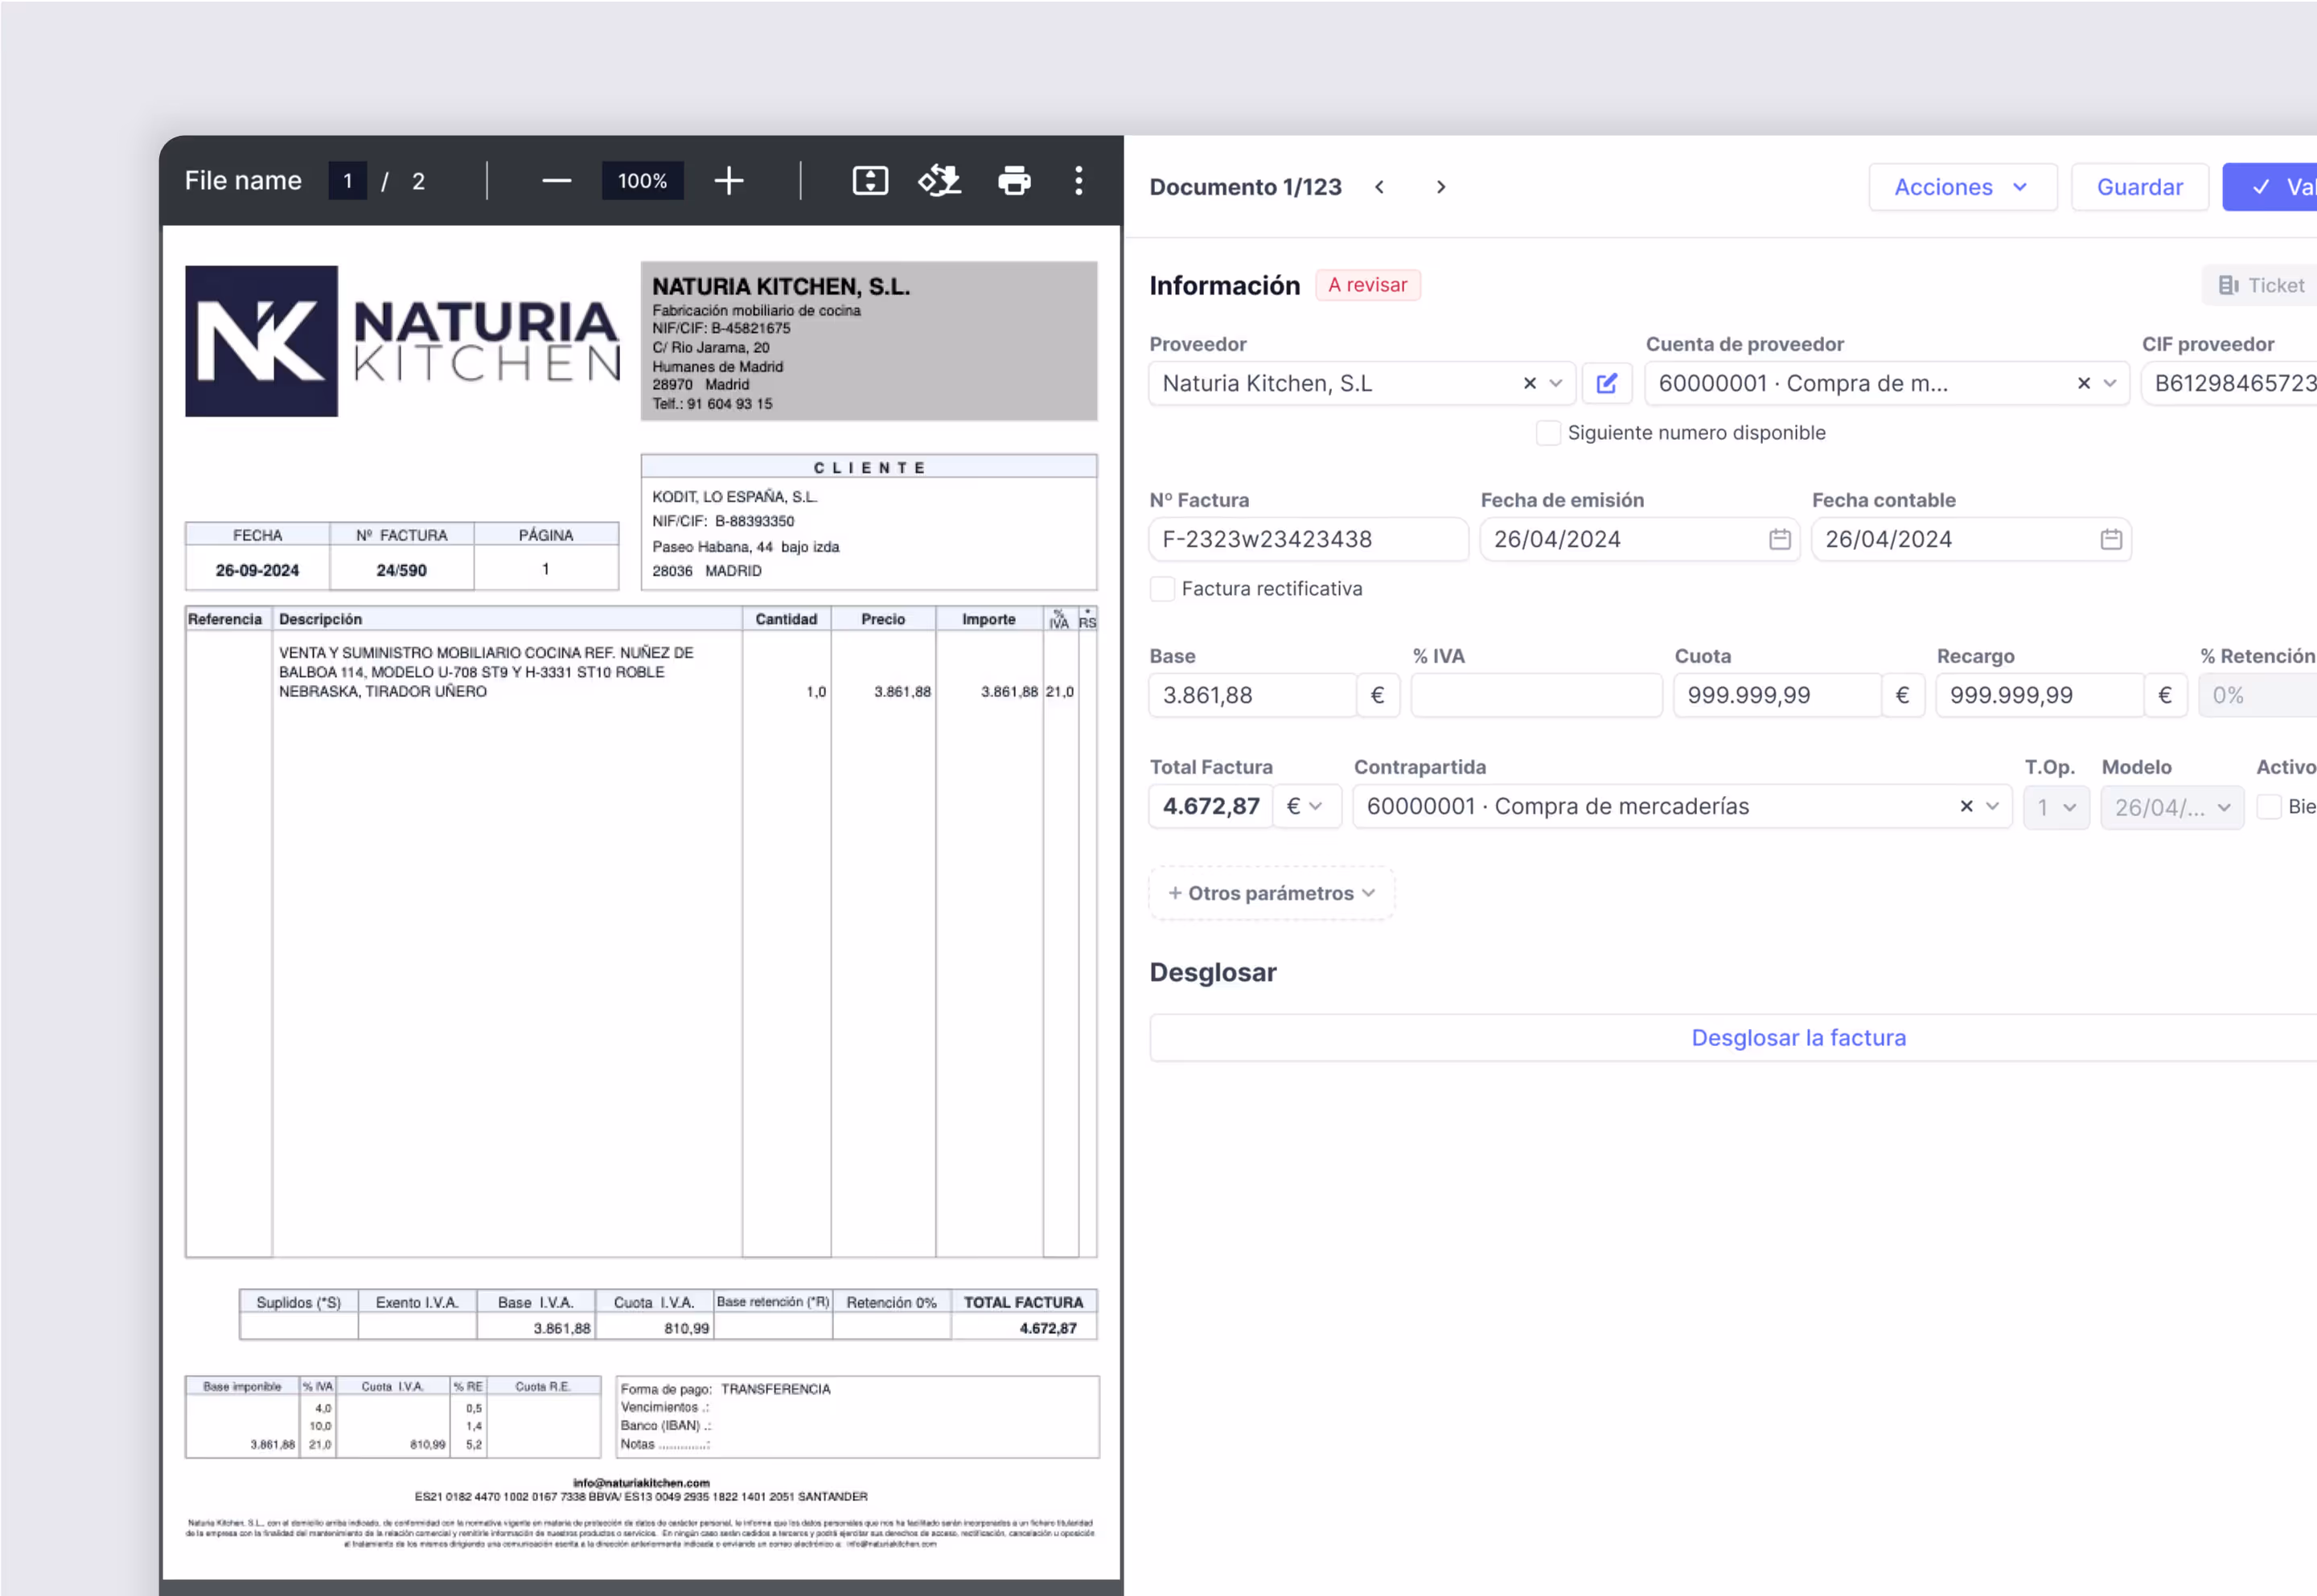Click the PDF page number field

pos(347,181)
